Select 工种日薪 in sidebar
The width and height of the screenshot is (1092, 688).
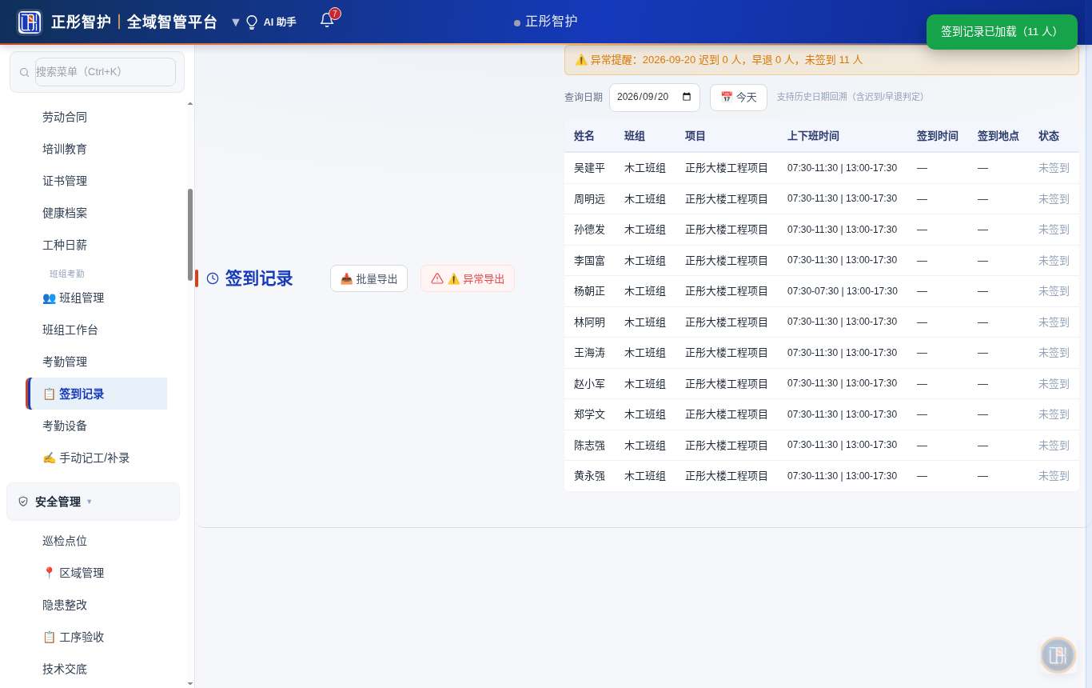coord(65,245)
